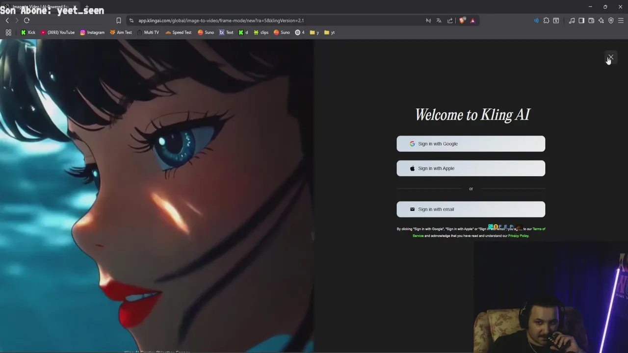Sign in with Apple

click(x=471, y=168)
